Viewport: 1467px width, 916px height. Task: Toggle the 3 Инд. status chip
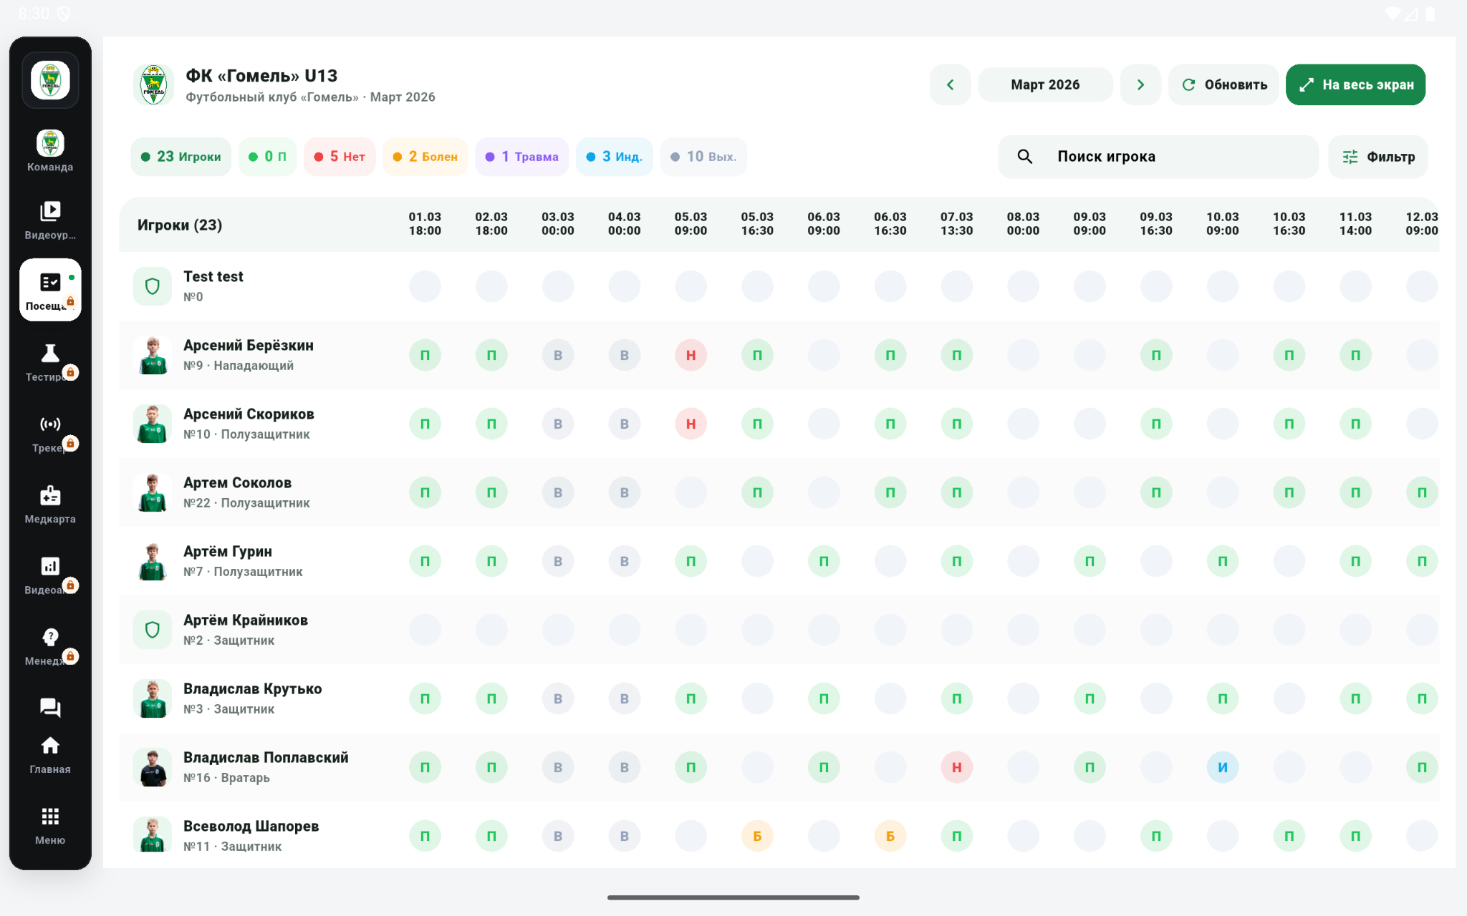point(615,157)
